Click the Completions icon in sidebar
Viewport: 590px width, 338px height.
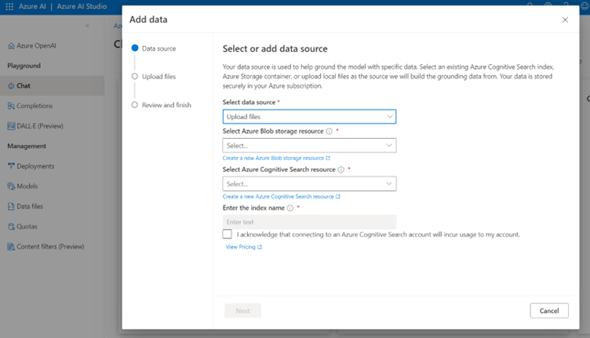[11, 106]
